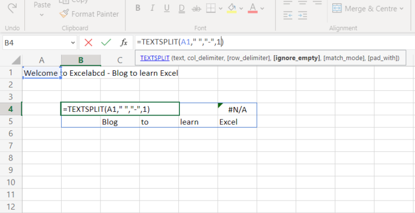Select column A header

click(42, 60)
